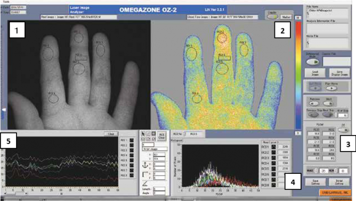Click the Set Movie button
The image size is (356, 201).
coord(315,88)
